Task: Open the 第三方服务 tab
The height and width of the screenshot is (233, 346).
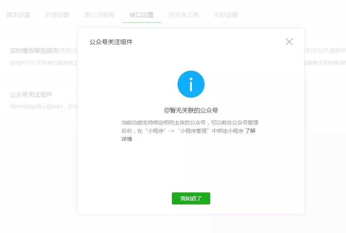Action: [x=99, y=15]
